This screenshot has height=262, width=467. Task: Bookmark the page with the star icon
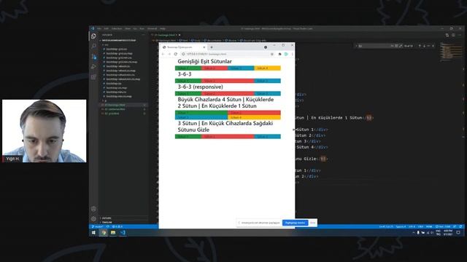pyautogui.click(x=272, y=54)
